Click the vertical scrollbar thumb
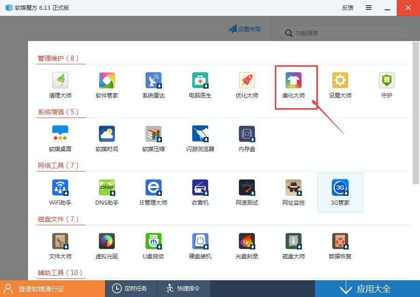Image resolution: width=420 pixels, height=297 pixels. (x=416, y=113)
